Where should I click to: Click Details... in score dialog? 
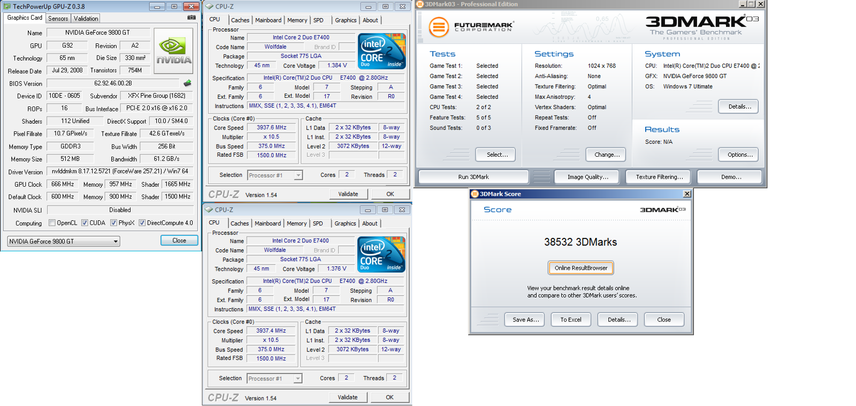618,320
